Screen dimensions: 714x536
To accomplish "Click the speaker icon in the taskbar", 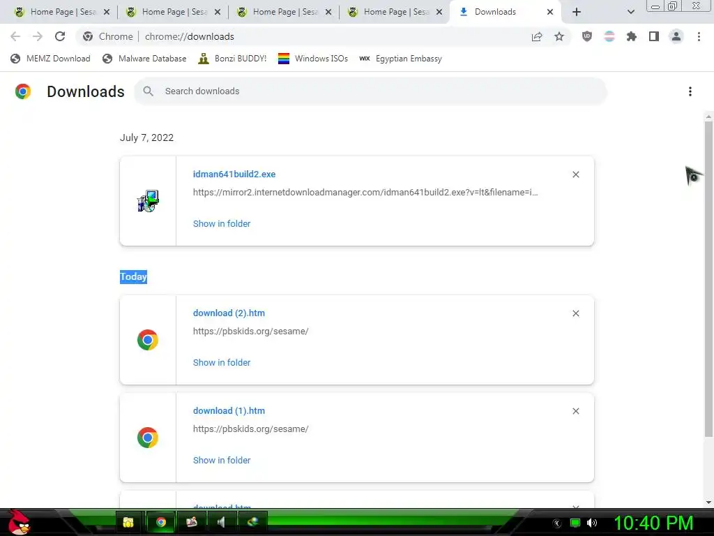I will pos(222,522).
